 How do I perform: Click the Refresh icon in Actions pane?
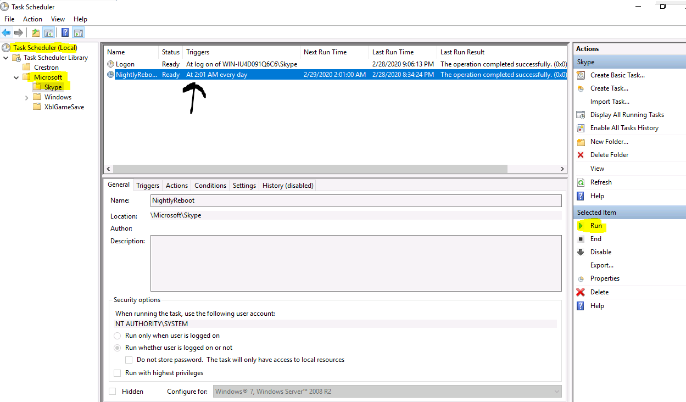[581, 182]
